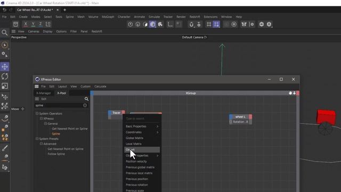The width and height of the screenshot is (341, 192).
Task: Open the XPresso Editor Calculate menu
Action: [x=100, y=86]
